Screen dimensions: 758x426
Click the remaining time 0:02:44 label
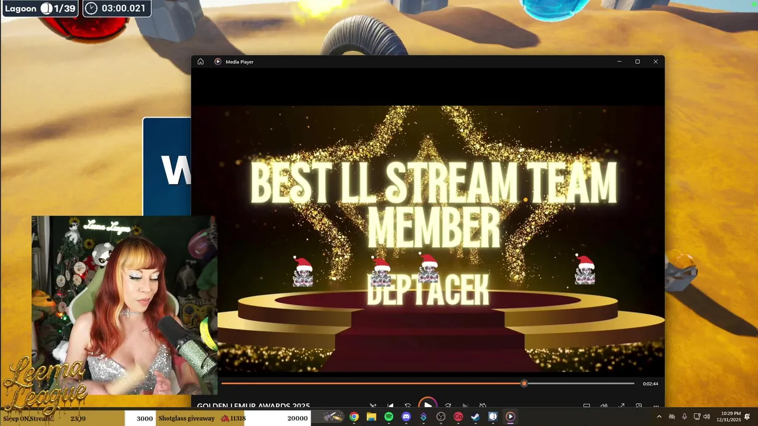(650, 384)
